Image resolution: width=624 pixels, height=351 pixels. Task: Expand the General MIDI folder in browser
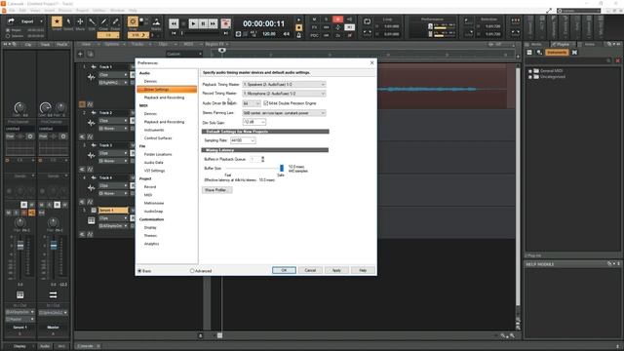[x=530, y=71]
